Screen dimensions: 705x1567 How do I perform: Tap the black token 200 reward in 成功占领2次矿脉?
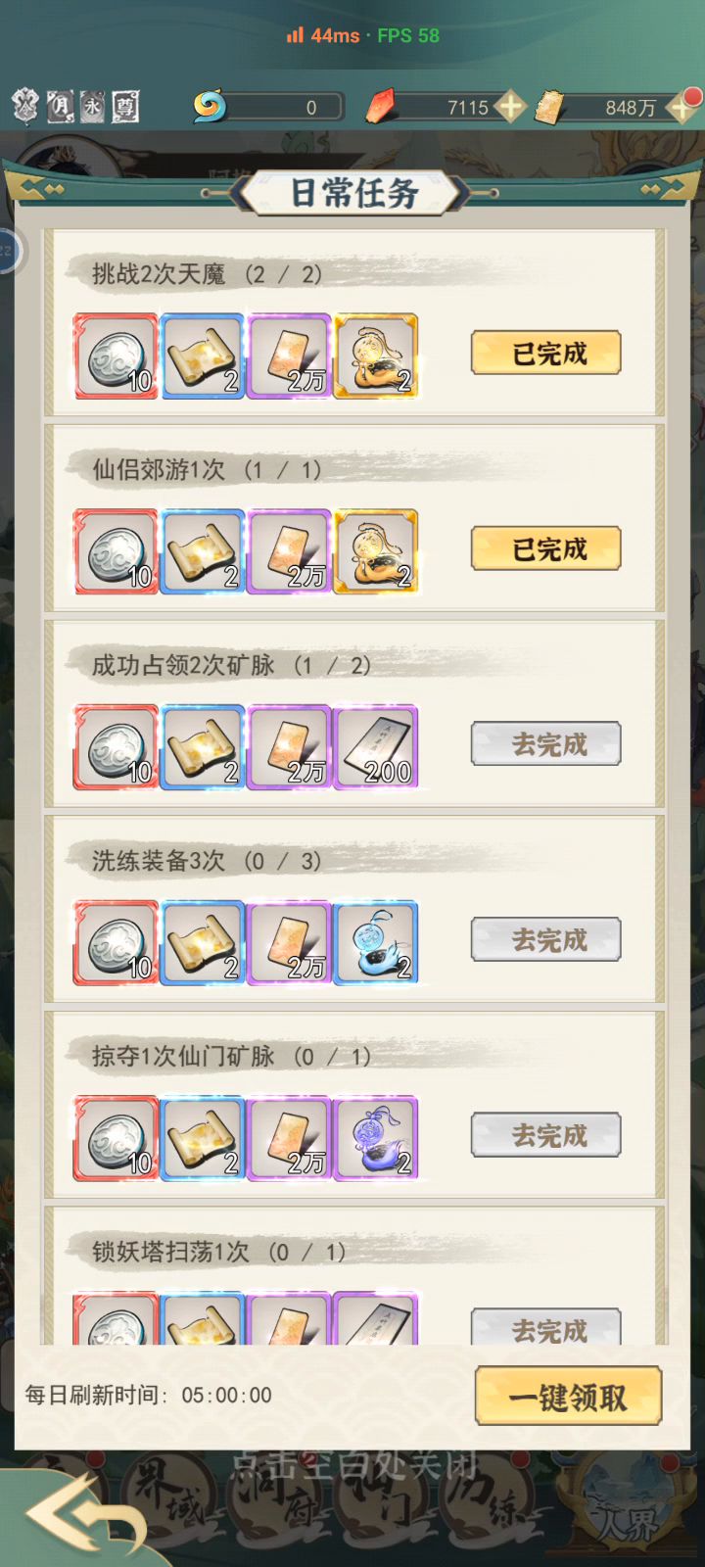376,747
